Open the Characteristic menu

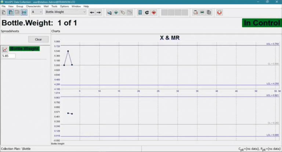pos(33,6)
